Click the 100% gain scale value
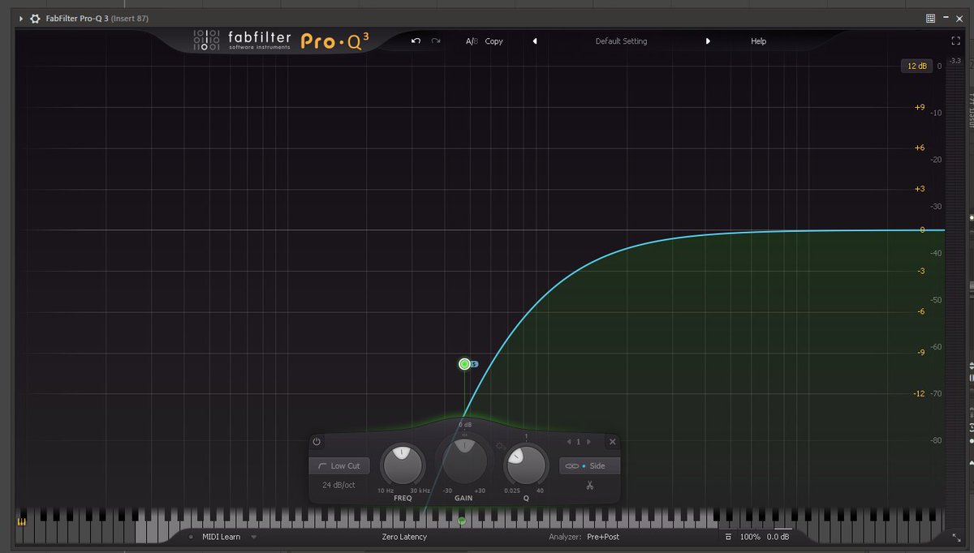This screenshot has height=553, width=974. tap(750, 537)
